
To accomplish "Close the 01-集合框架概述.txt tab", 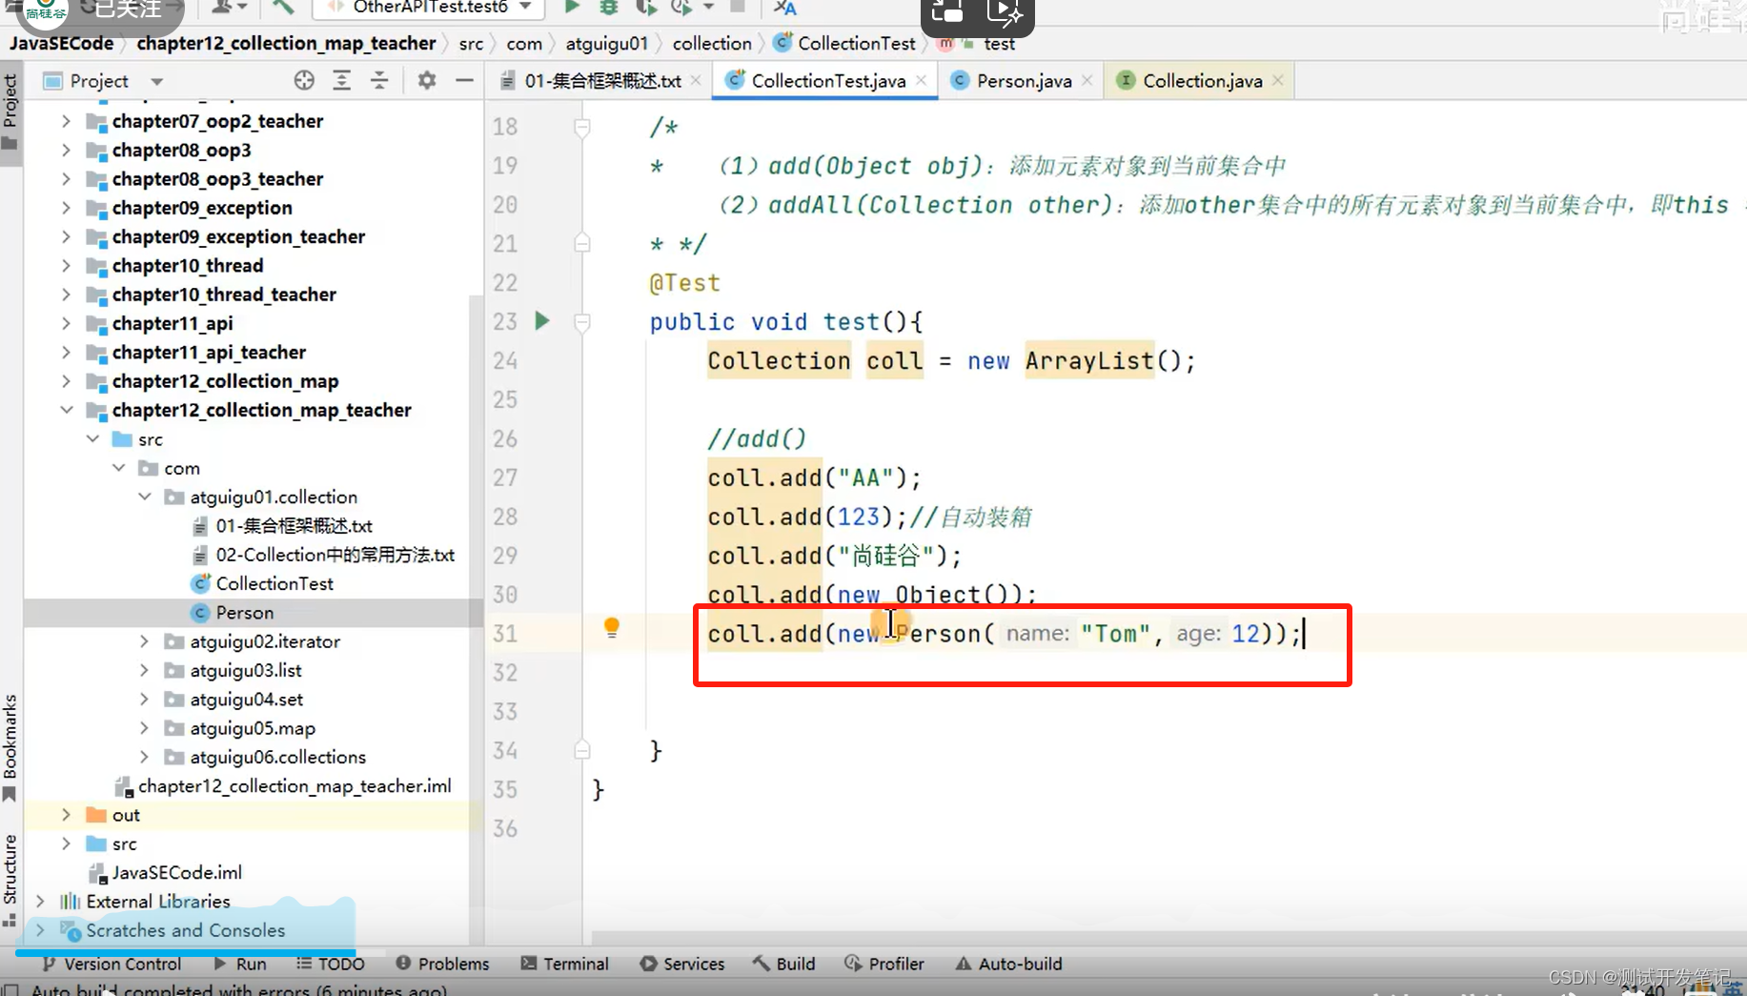I will tap(696, 81).
